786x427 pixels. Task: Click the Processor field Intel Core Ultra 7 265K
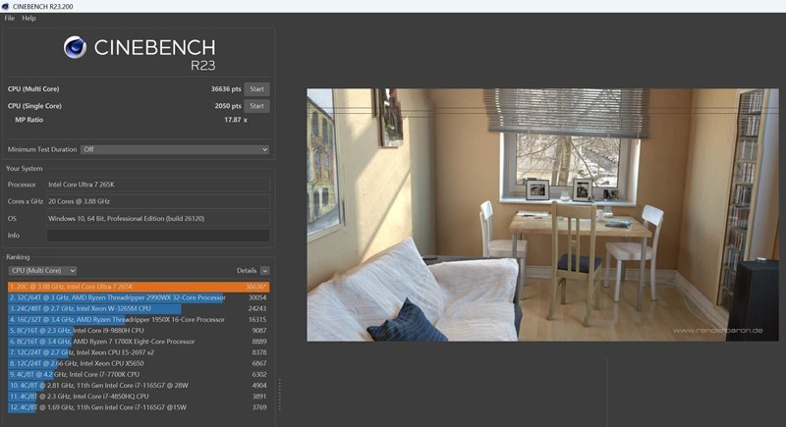(158, 185)
